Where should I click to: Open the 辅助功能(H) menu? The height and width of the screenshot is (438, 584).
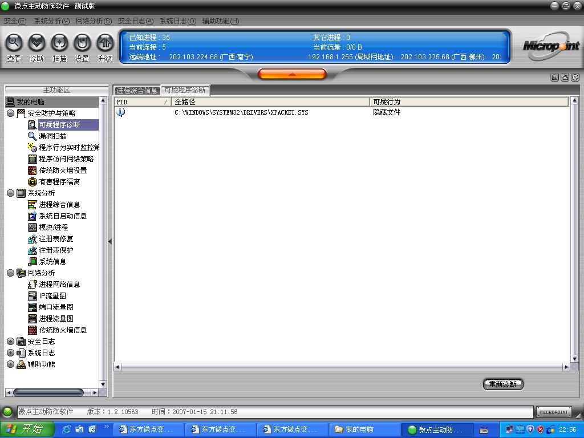pos(221,21)
